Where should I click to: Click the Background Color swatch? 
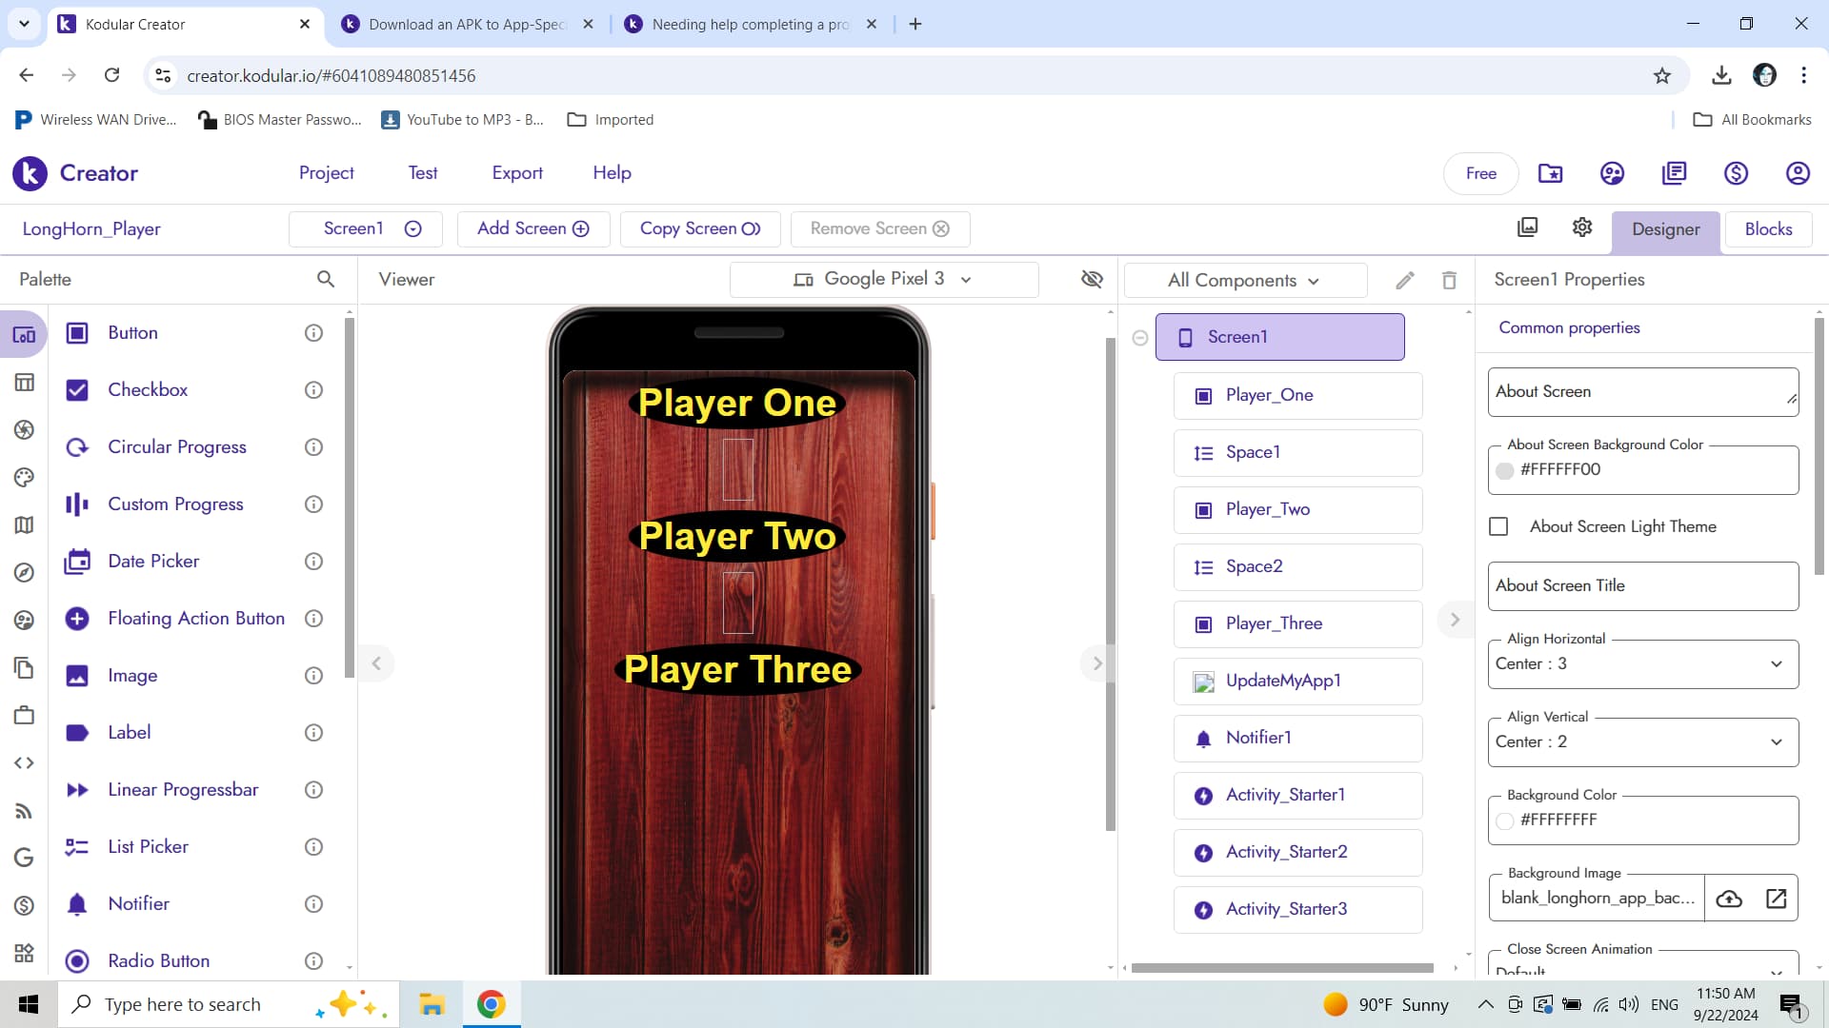(1505, 820)
